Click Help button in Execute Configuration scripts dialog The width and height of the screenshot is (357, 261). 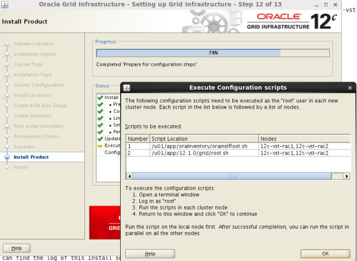click(x=150, y=254)
